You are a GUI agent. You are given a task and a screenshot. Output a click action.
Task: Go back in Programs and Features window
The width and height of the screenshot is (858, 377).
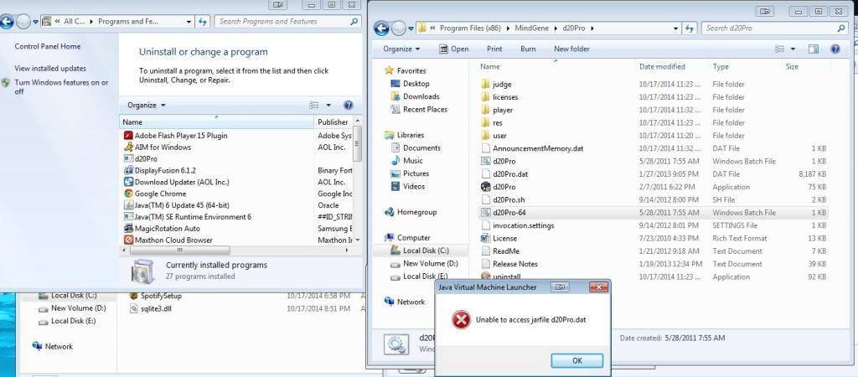7,22
